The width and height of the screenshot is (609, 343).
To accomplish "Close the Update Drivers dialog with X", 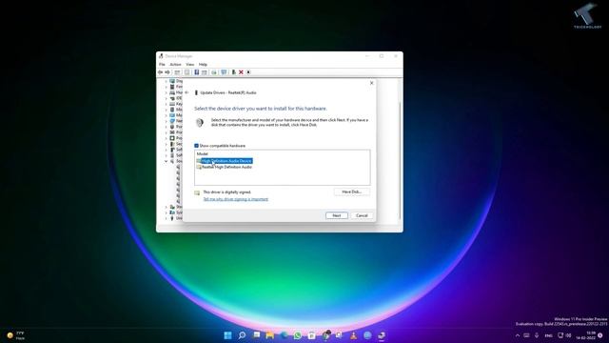I will tap(372, 83).
